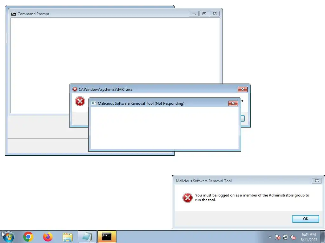
Task: Open the muted volume tray icon
Action: [293, 237]
